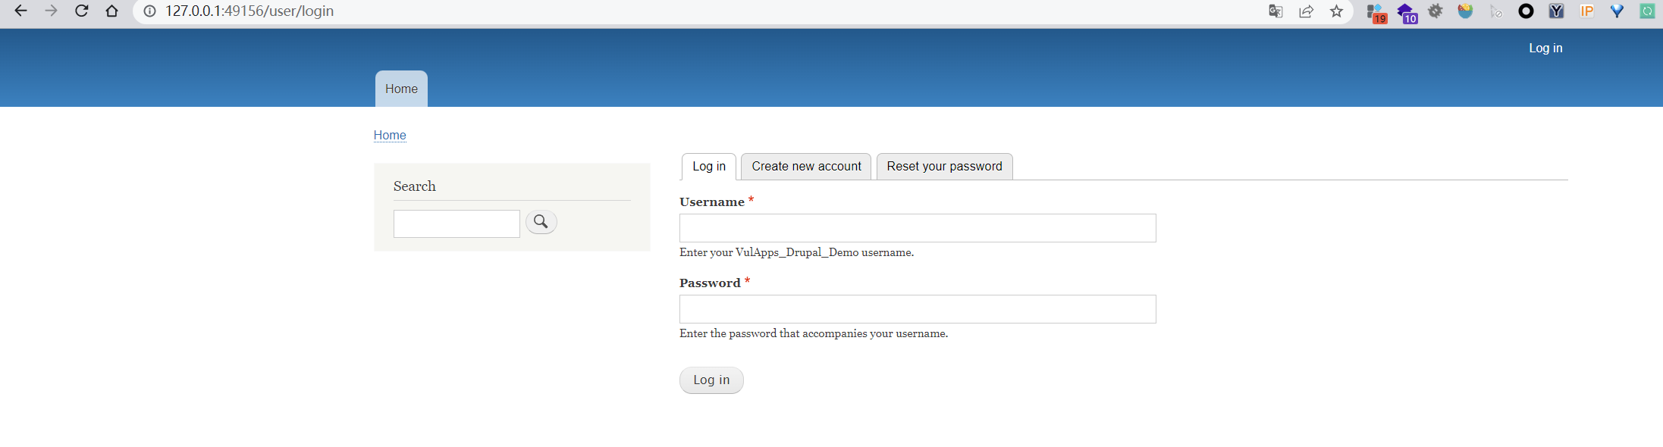Screen dimensions: 1663x447
Task: Focus the Username text field
Action: (x=918, y=228)
